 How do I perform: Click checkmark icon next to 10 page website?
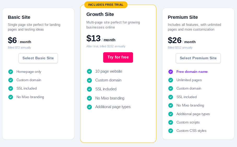click(x=89, y=71)
